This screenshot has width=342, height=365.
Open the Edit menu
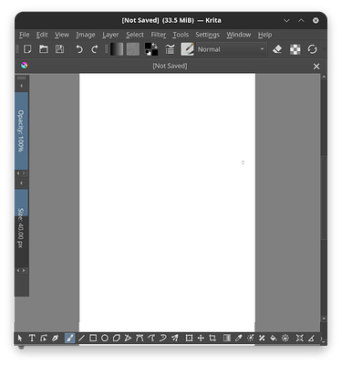(42, 35)
